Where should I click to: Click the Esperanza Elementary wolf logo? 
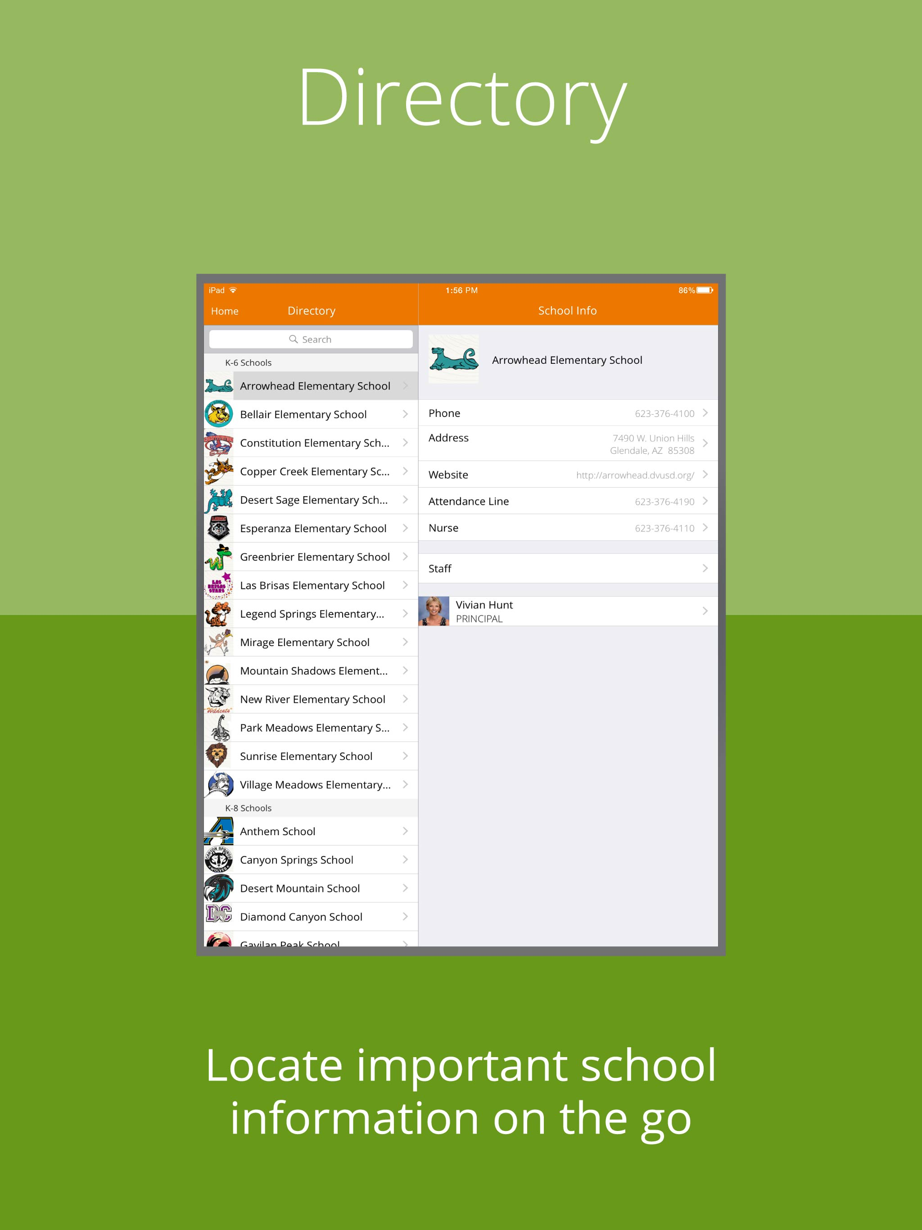(x=218, y=528)
